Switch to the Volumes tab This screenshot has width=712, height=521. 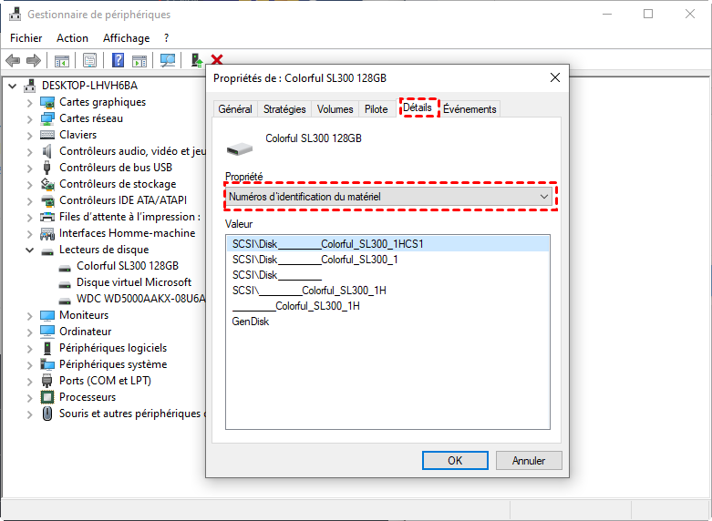[x=335, y=109]
